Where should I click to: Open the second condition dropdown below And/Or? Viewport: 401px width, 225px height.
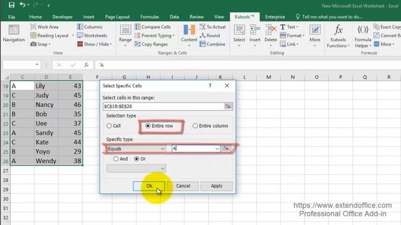click(x=137, y=168)
